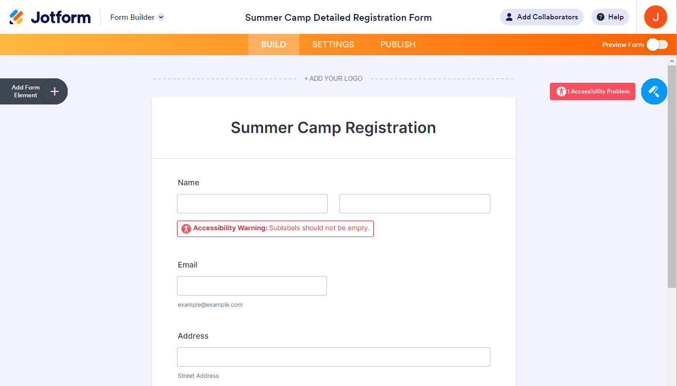
Task: Expand the Form Builder dropdown
Action: tap(161, 17)
